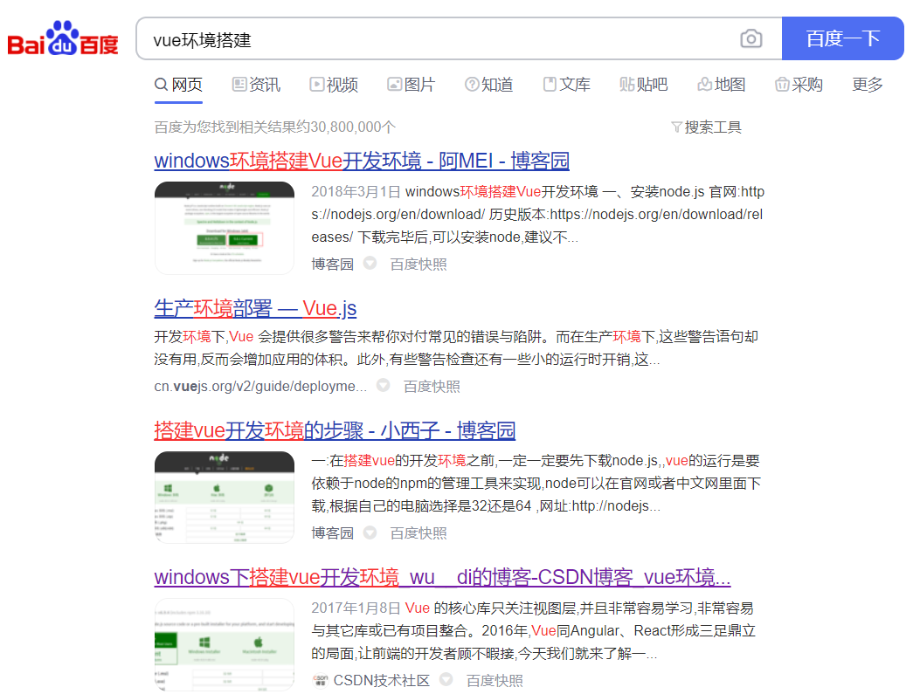Open the 地图 tab

pyautogui.click(x=722, y=85)
